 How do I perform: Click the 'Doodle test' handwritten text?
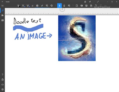click(27, 21)
